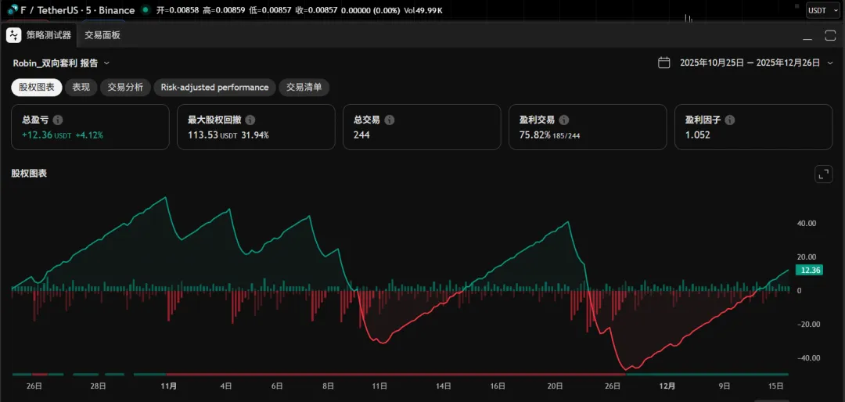This screenshot has width=845, height=402.
Task: Expand the Robin_双向套利 报告 strategy dropdown
Action: coord(106,63)
